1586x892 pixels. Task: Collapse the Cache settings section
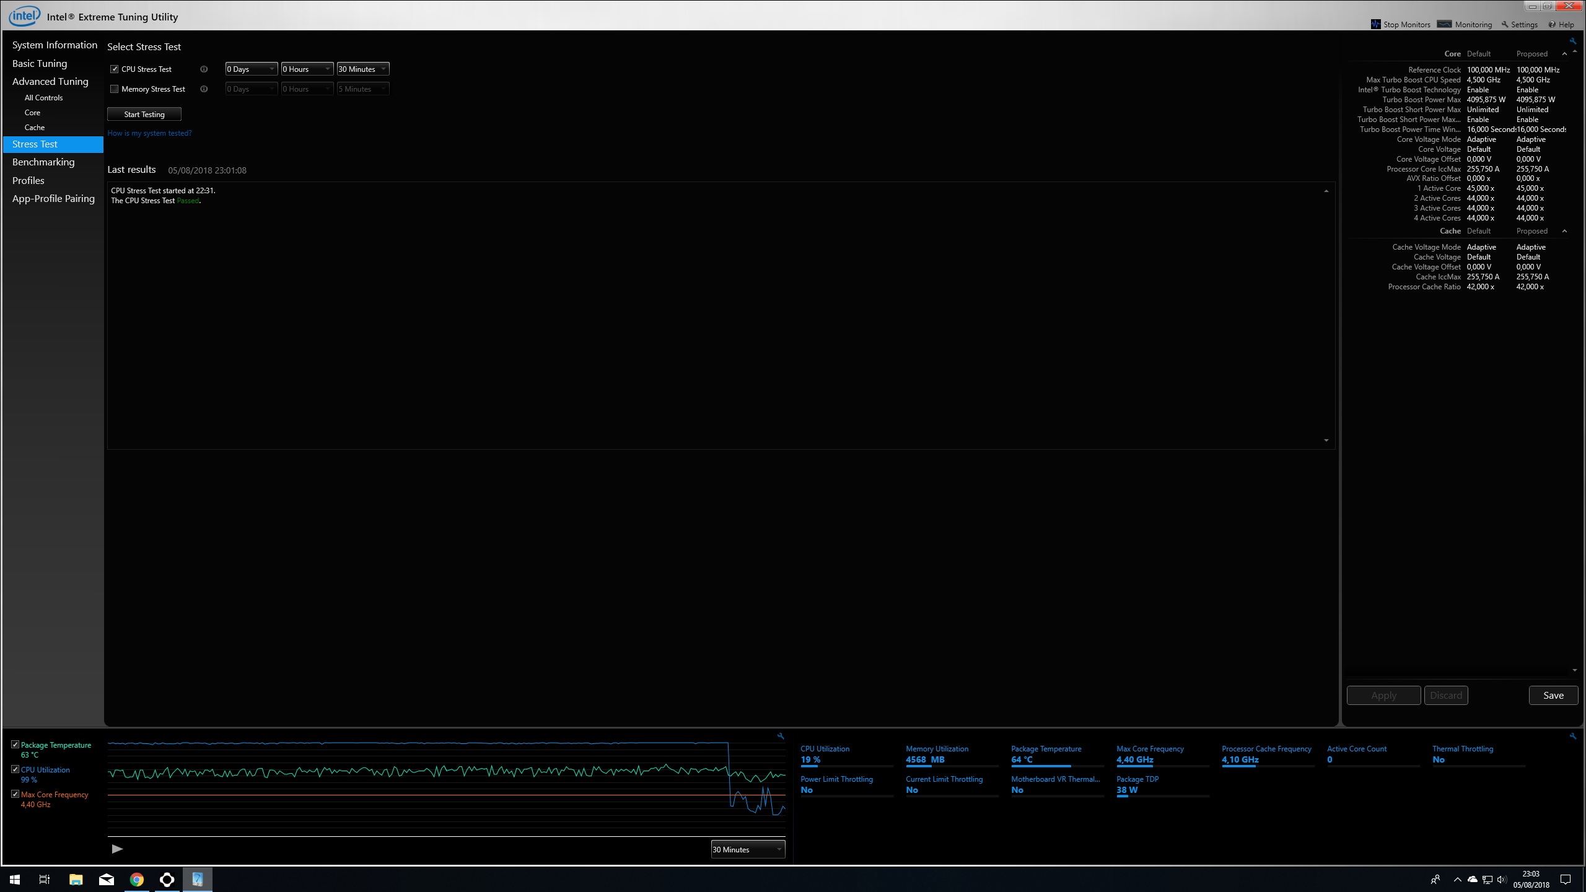(1564, 231)
